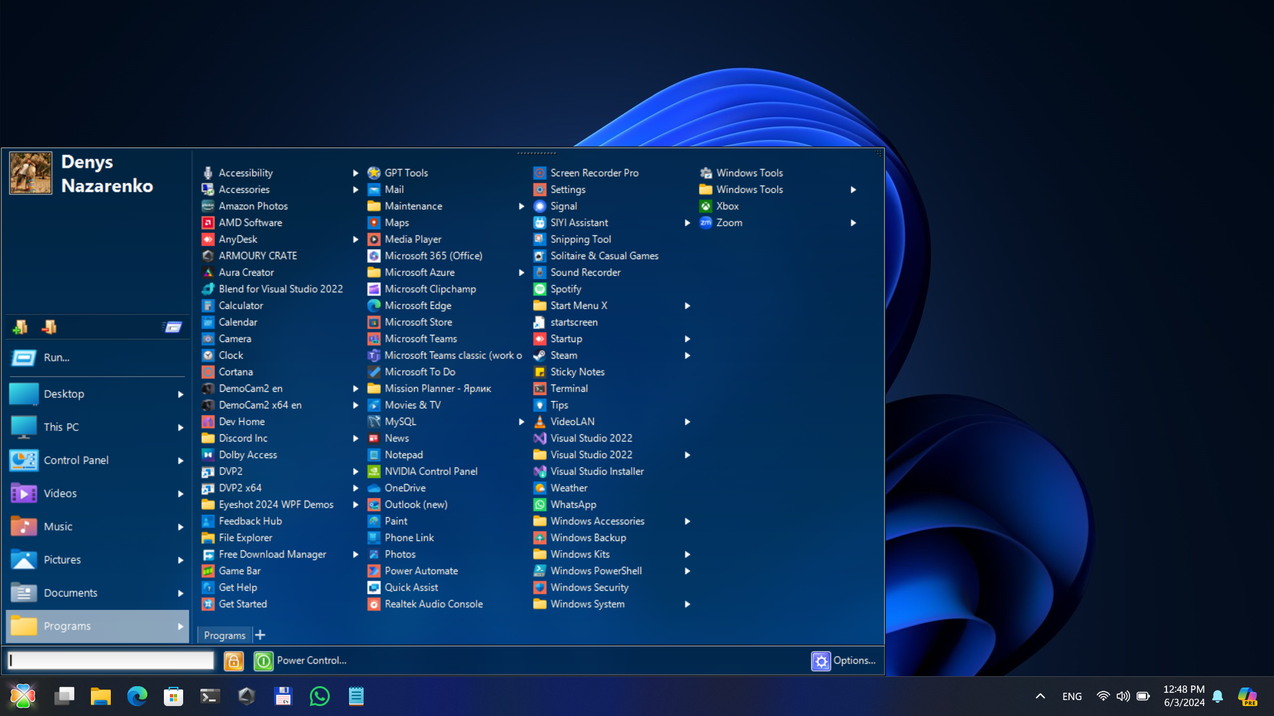Open the Music sidebar item
This screenshot has height=716, width=1274.
98,526
